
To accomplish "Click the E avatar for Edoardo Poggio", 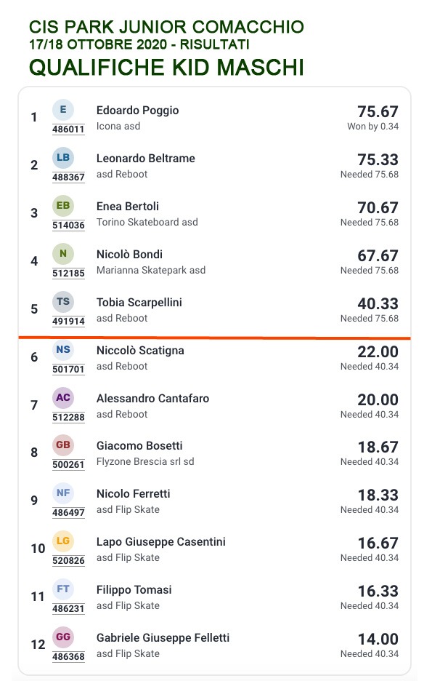I will point(63,109).
